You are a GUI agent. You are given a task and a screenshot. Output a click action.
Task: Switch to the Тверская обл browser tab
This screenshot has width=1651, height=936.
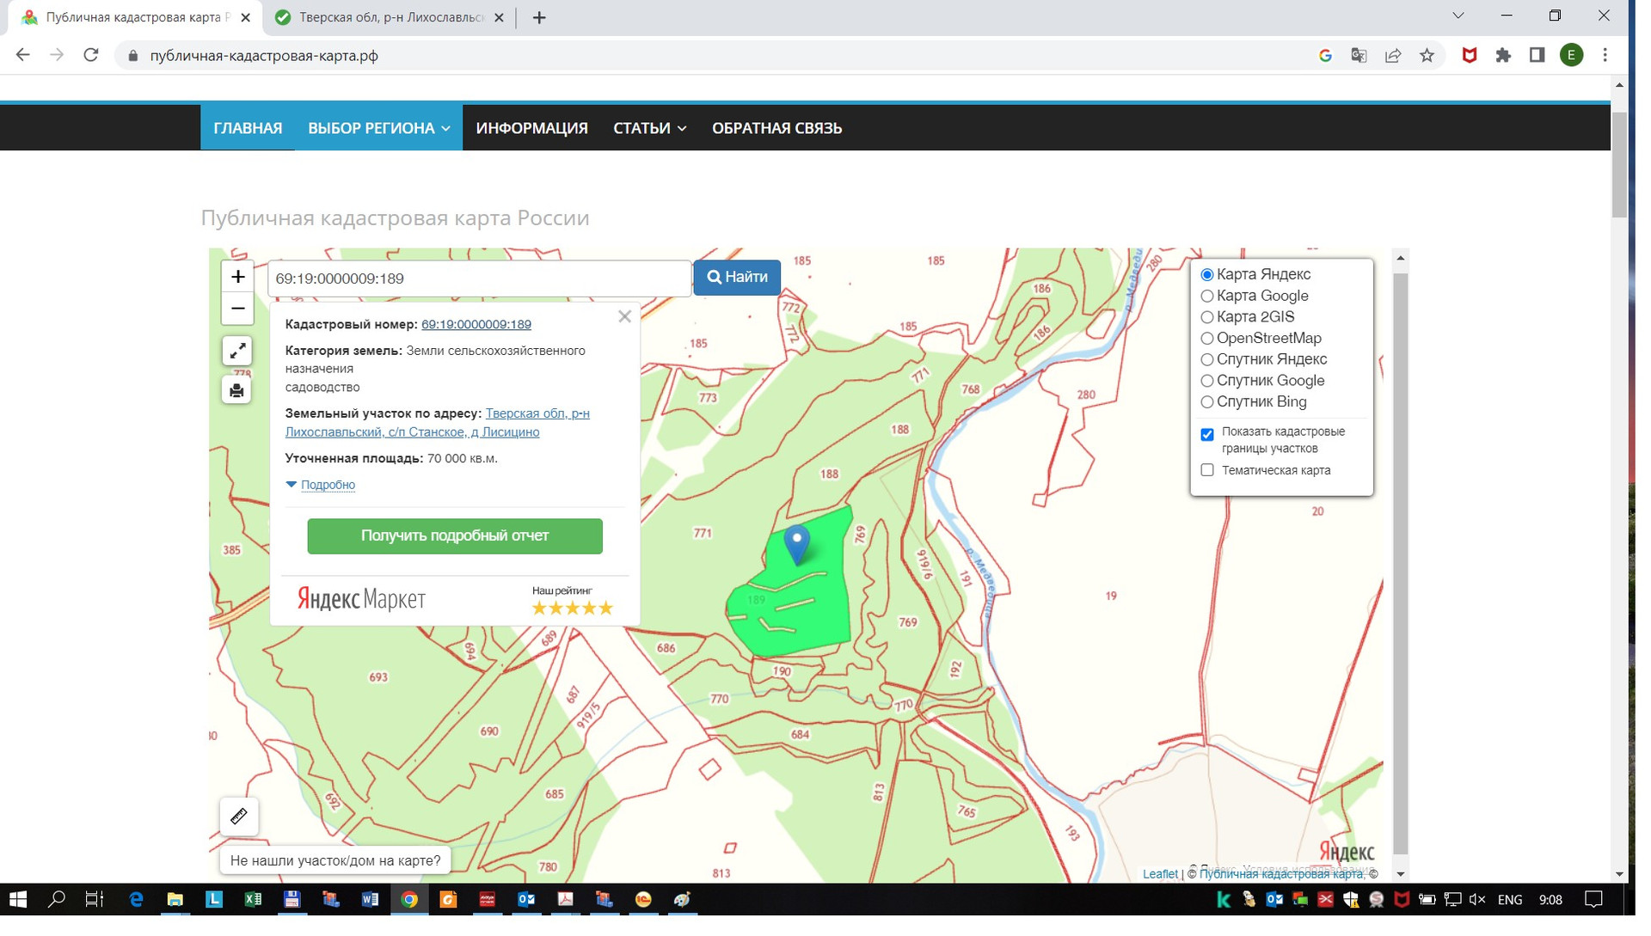390,17
